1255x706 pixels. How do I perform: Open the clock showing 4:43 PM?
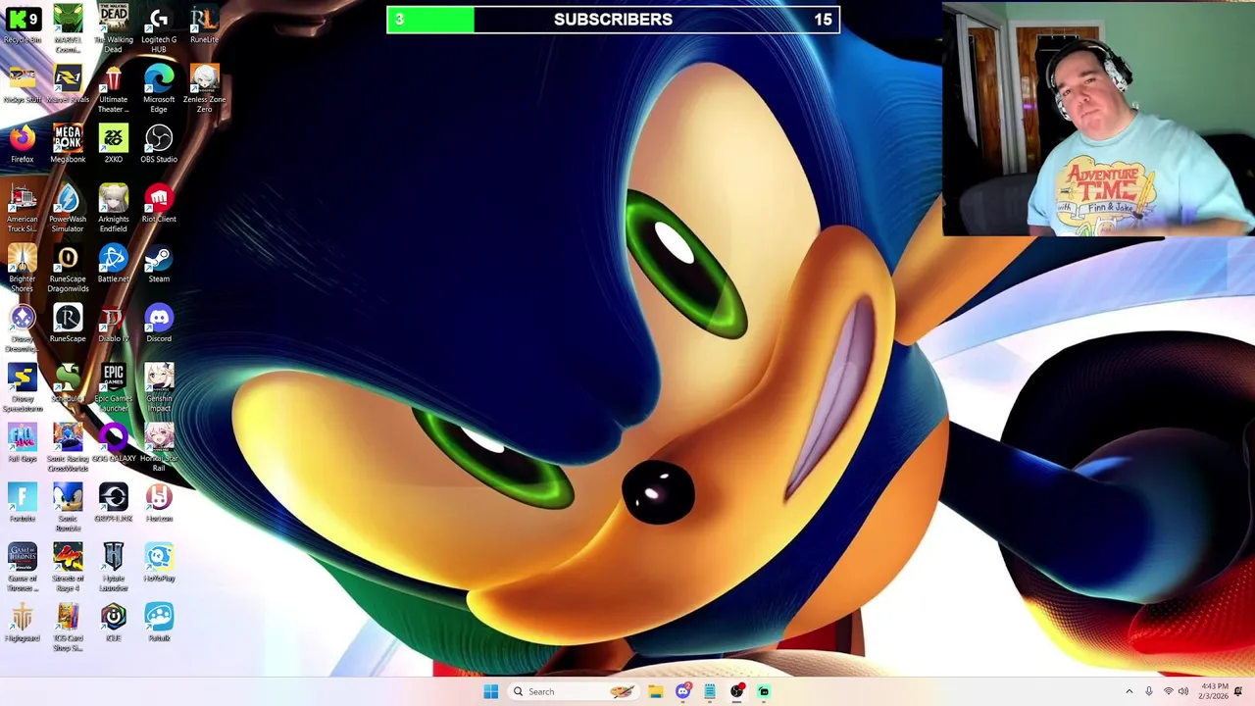(1213, 691)
